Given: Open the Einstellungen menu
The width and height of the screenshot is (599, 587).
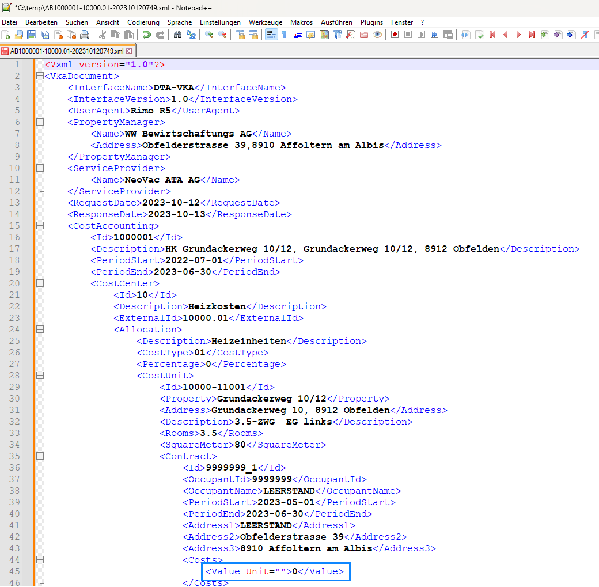Looking at the screenshot, I should point(220,22).
